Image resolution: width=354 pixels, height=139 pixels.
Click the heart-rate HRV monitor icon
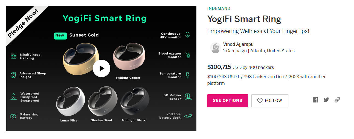(187, 35)
